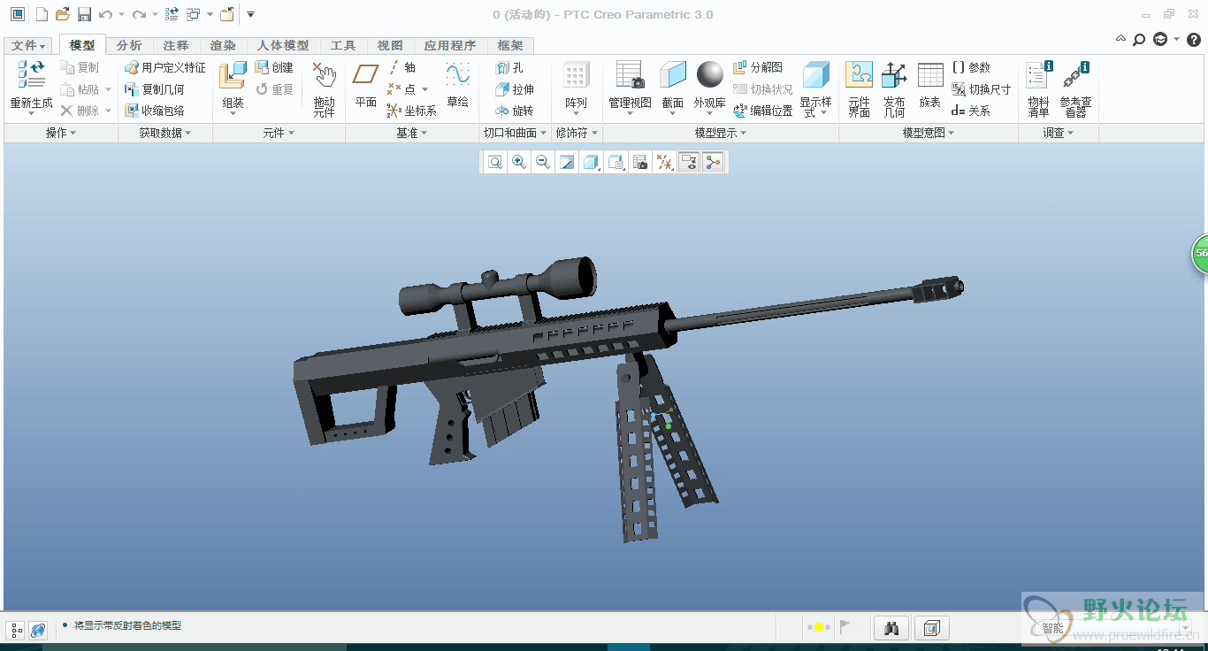This screenshot has width=1208, height=651.
Task: Expand the 模型显示 group dropdown
Action: (721, 133)
